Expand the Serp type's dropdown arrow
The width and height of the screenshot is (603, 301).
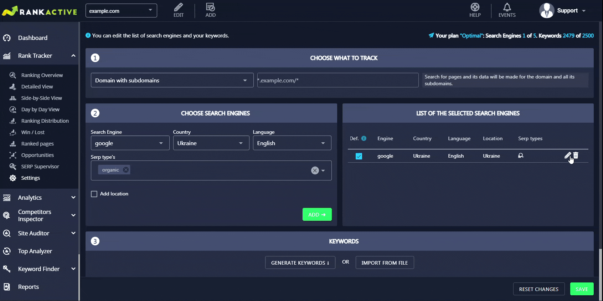[x=323, y=170]
